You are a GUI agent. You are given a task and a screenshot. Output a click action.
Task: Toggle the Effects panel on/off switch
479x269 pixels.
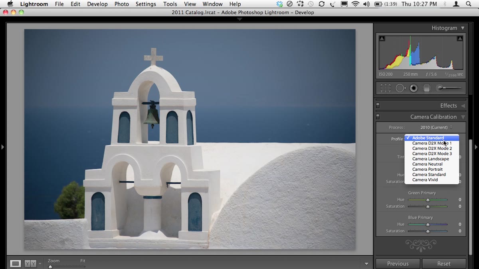click(378, 105)
